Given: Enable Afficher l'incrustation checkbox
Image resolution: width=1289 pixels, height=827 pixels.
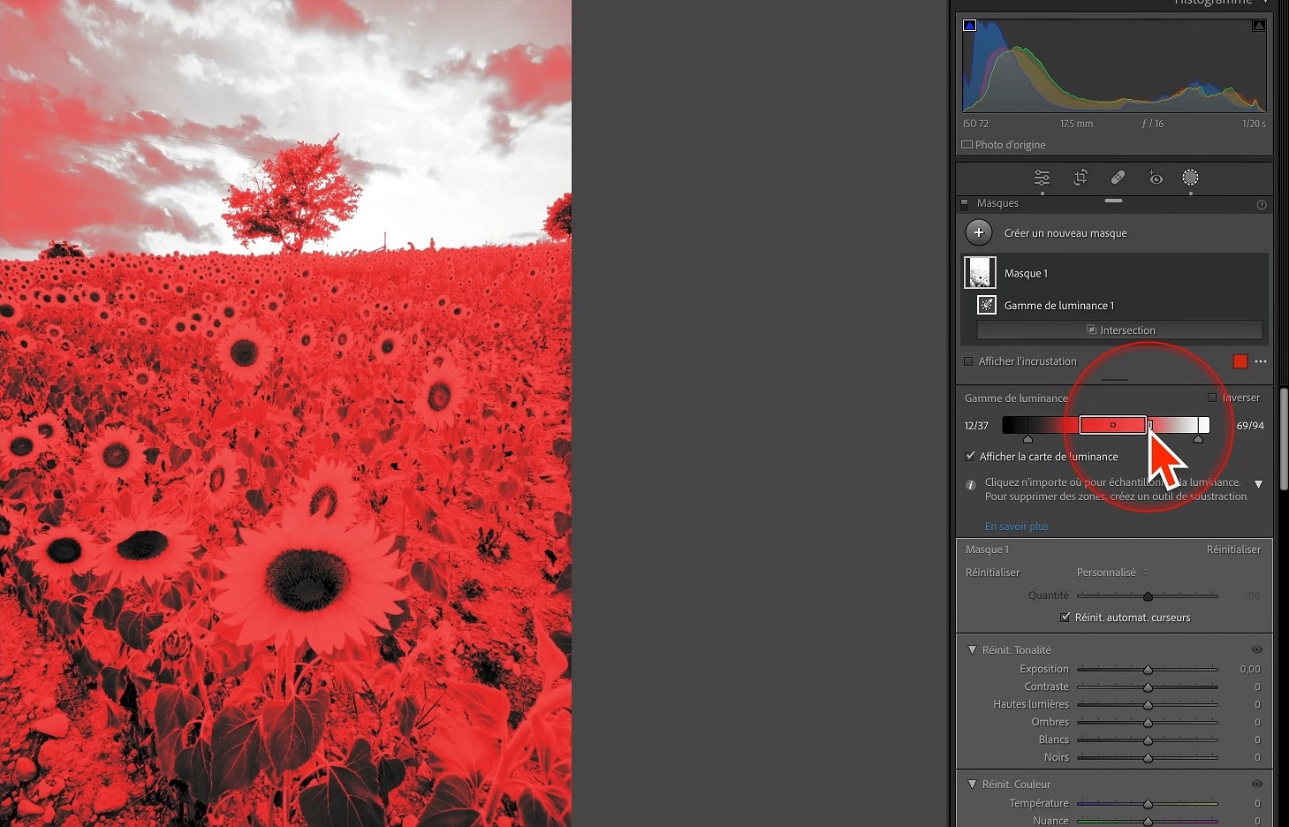Looking at the screenshot, I should pyautogui.click(x=968, y=361).
